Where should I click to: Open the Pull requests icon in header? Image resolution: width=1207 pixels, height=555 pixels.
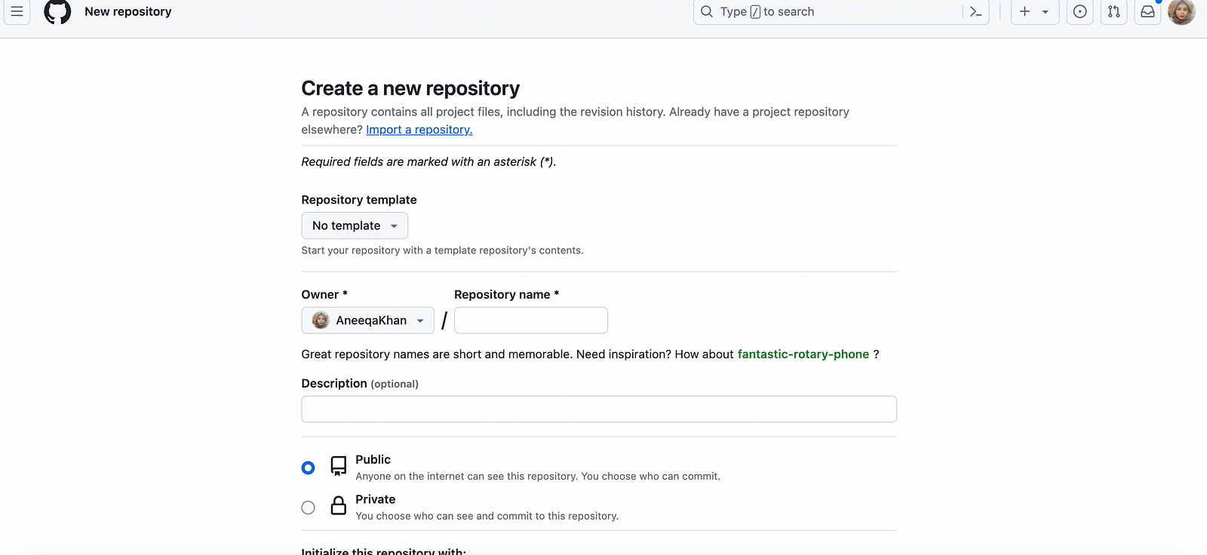click(x=1114, y=11)
